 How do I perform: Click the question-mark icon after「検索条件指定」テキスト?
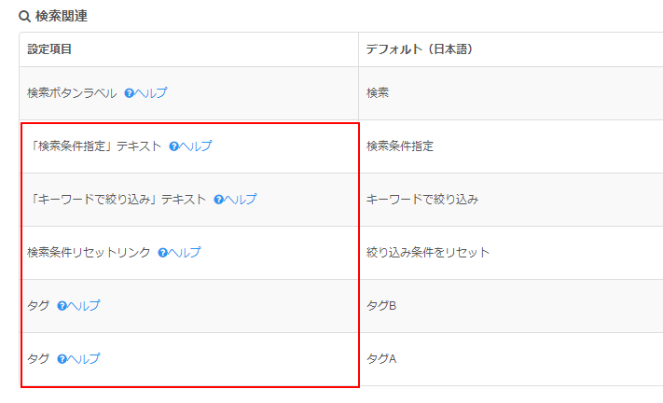(173, 146)
